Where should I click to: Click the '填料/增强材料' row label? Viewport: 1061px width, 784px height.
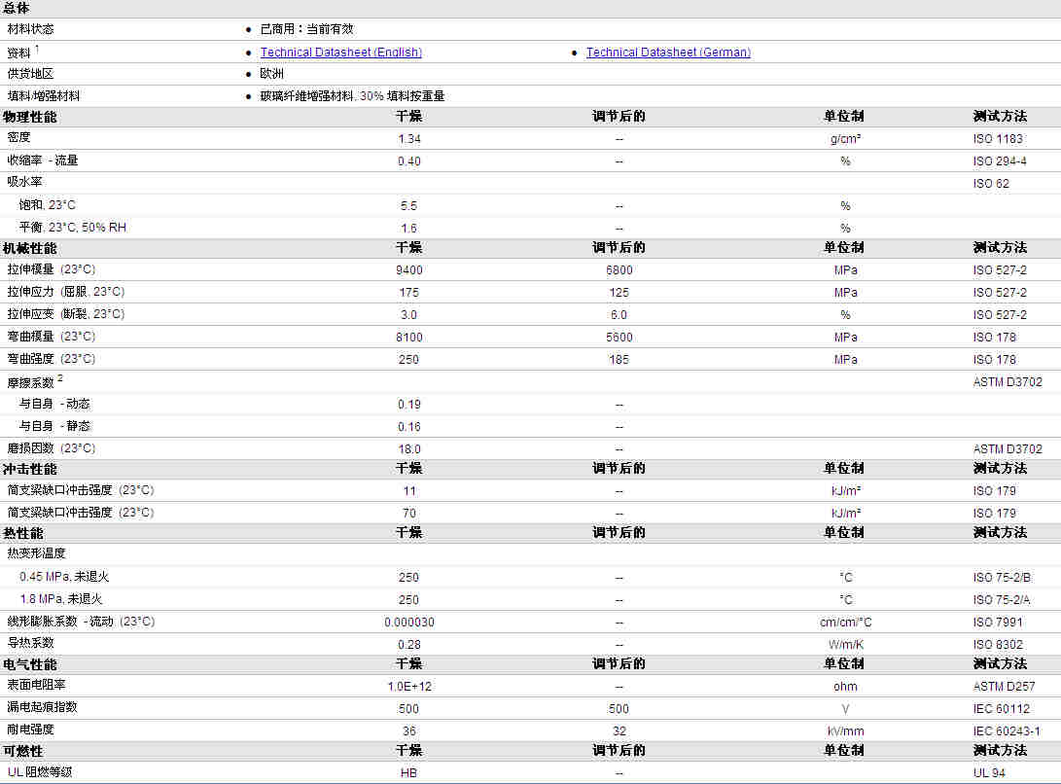[x=44, y=96]
